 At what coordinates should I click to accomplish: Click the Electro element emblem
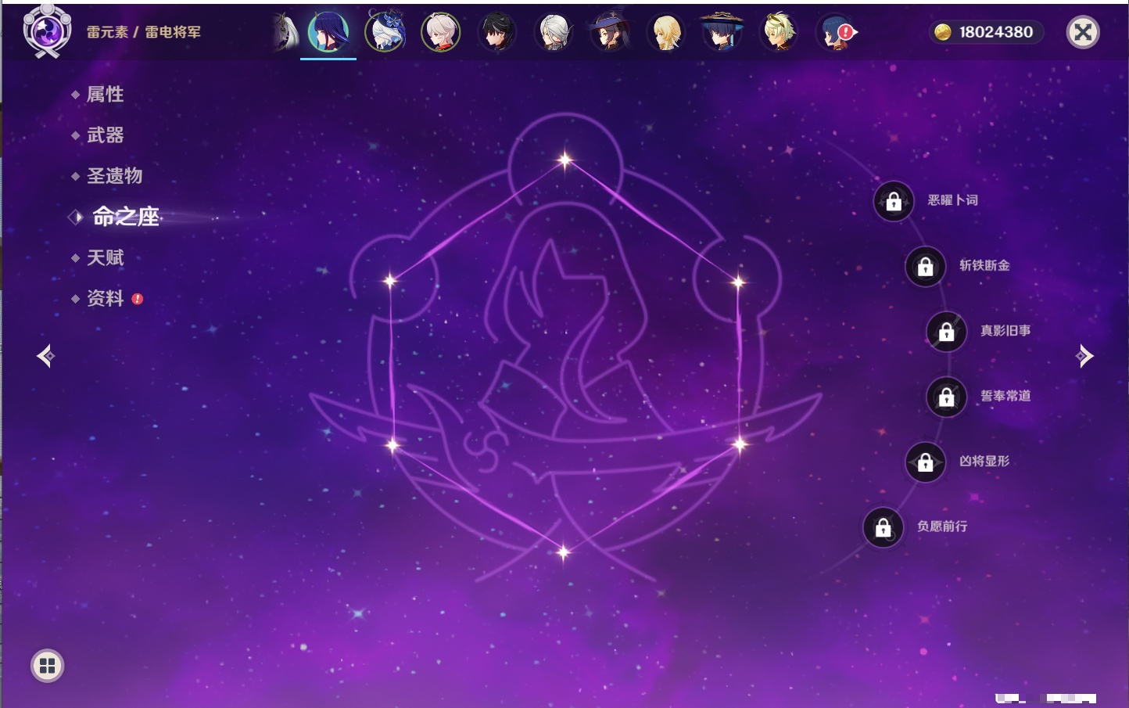[x=48, y=31]
